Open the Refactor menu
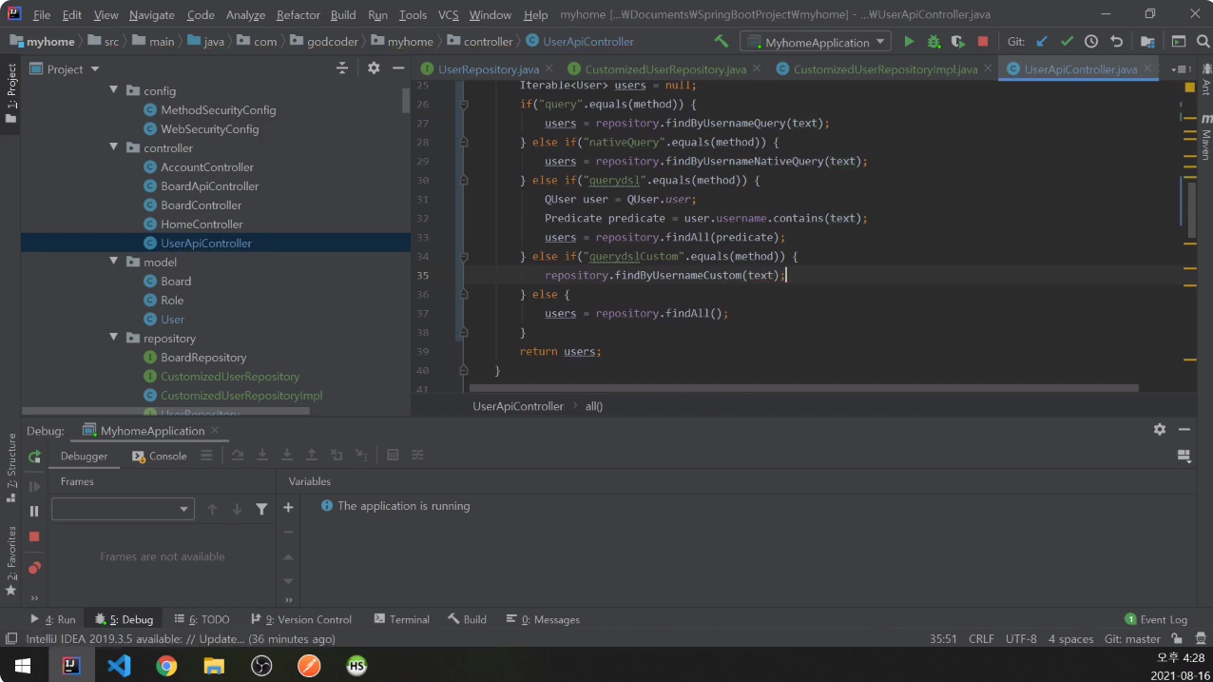 pyautogui.click(x=298, y=15)
